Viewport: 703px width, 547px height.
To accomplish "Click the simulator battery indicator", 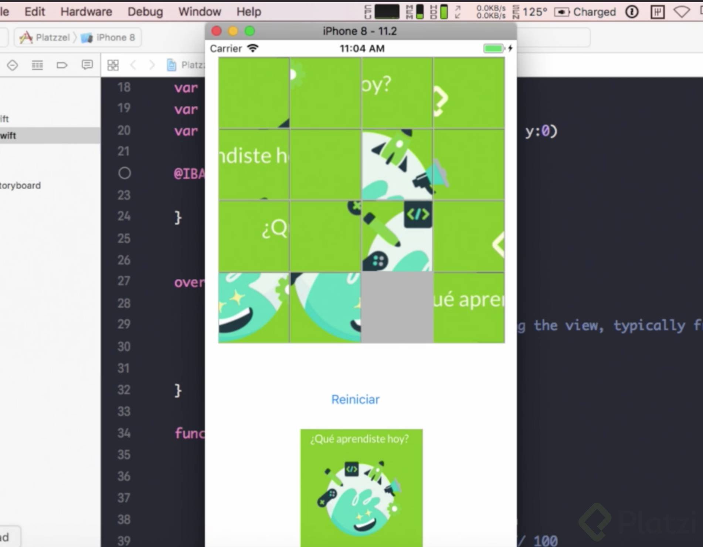I will tap(497, 48).
